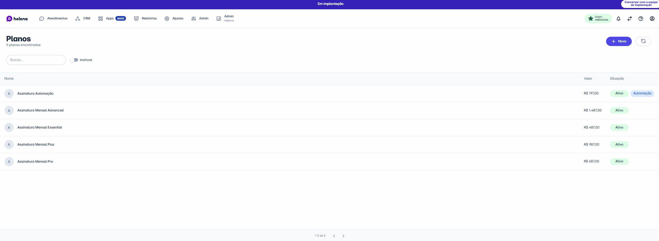The height and width of the screenshot is (241, 659).
Task: Open the Ajustes settings menu
Action: (x=174, y=18)
